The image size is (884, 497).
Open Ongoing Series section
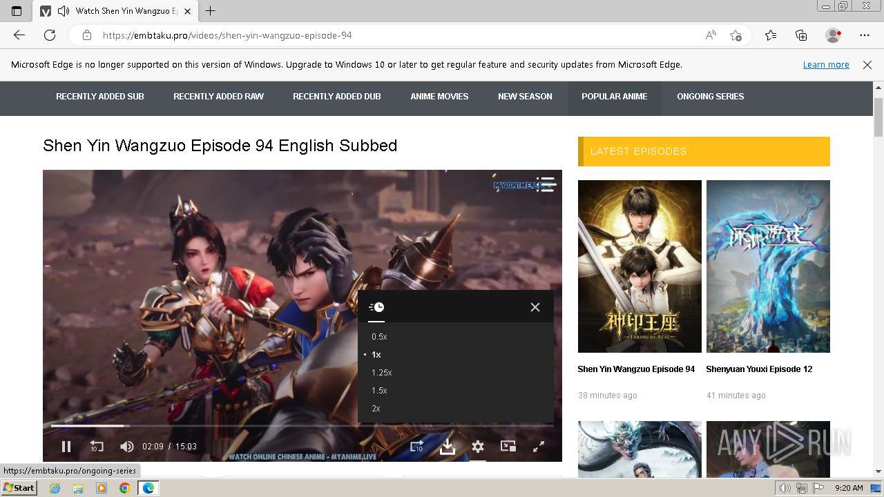(711, 97)
